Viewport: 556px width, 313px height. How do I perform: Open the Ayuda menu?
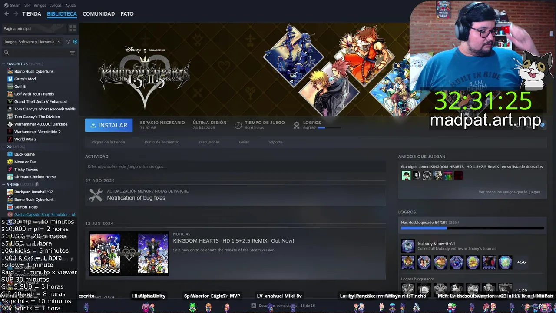70,6
